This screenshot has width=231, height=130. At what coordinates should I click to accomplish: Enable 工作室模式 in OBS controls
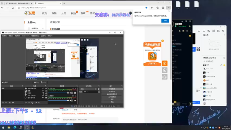(112, 97)
